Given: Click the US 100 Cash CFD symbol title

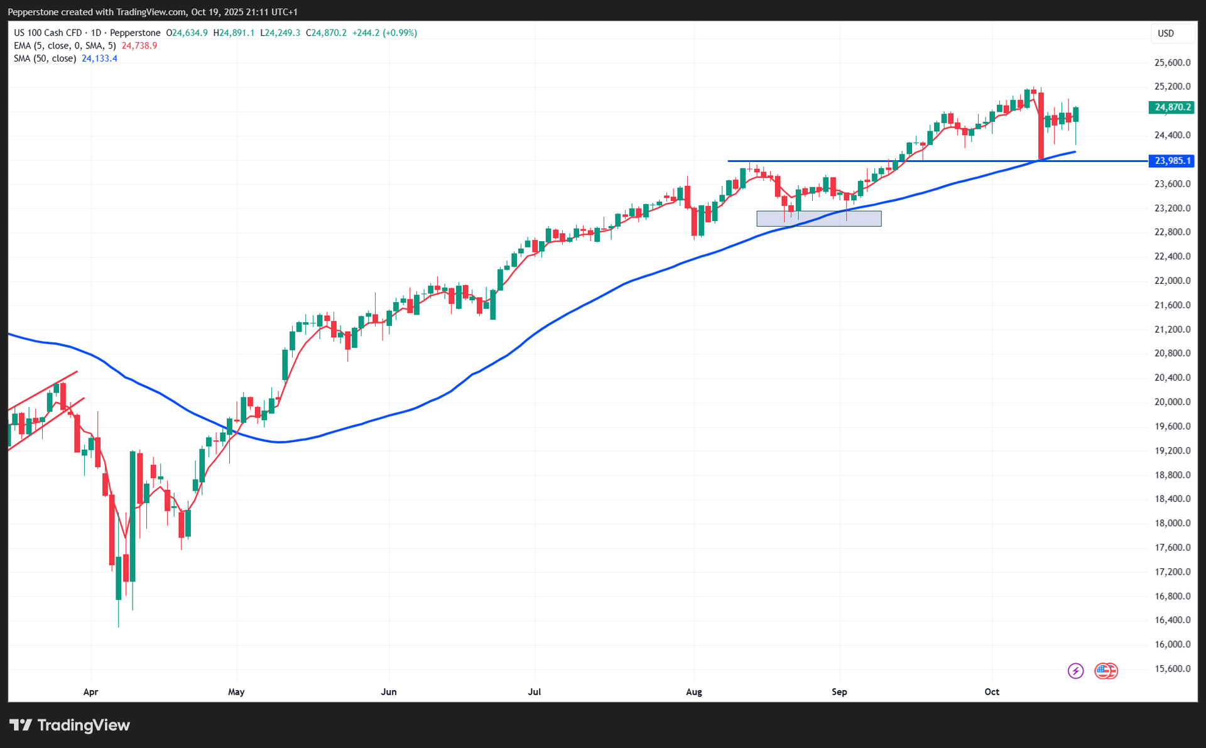Looking at the screenshot, I should (x=48, y=33).
